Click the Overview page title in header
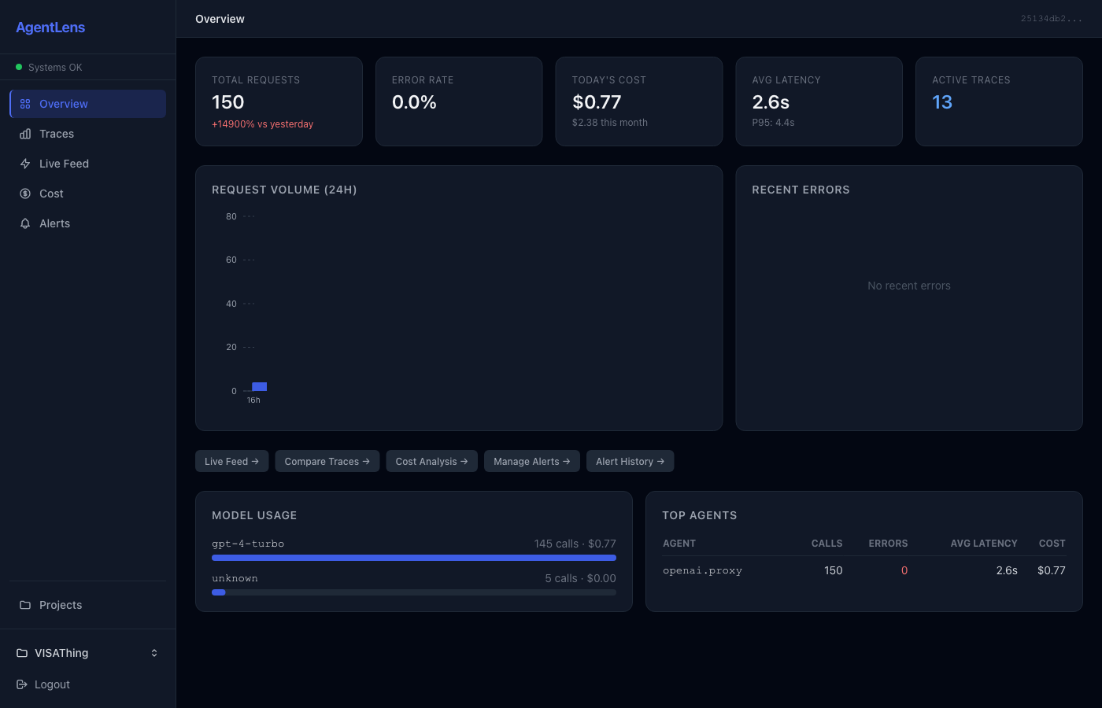Viewport: 1102px width, 708px height. [x=220, y=19]
